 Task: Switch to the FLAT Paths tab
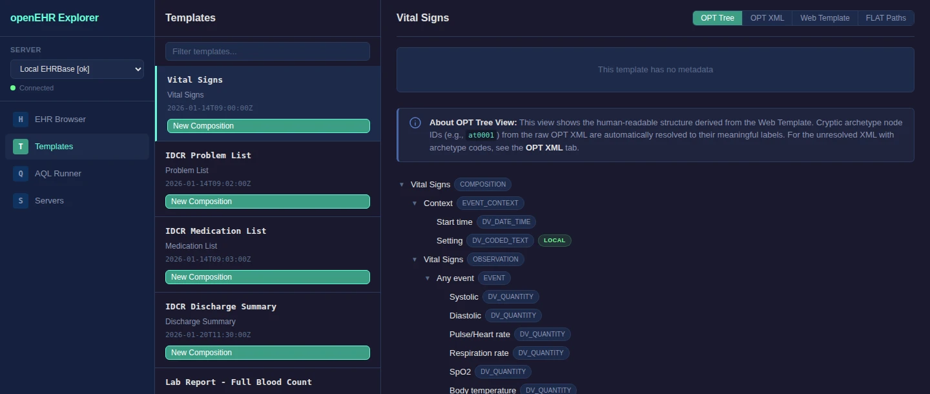click(886, 18)
